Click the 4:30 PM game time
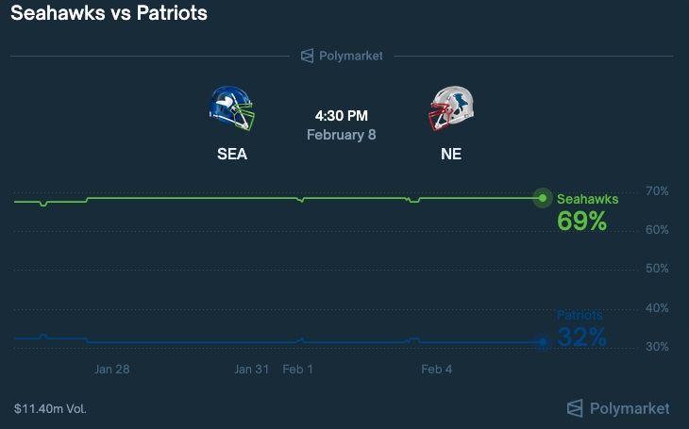The image size is (689, 429). point(342,116)
